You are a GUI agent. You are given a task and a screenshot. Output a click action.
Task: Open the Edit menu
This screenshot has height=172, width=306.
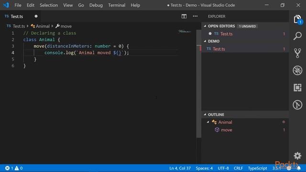pyautogui.click(x=31, y=5)
